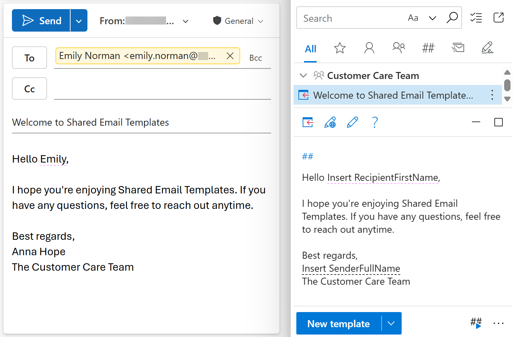Switch to the All templates tab

coord(310,49)
